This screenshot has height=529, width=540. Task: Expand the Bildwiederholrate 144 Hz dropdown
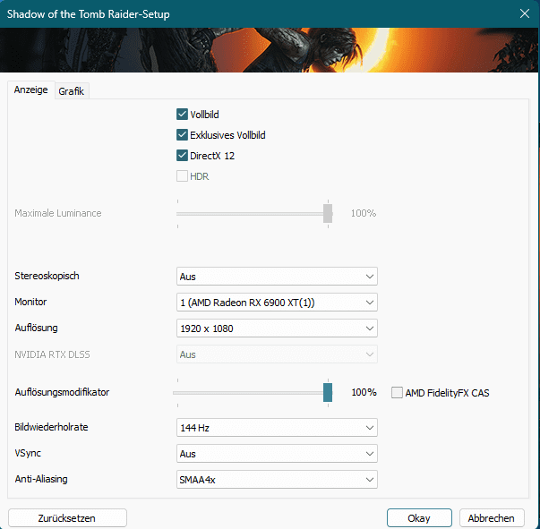(277, 428)
